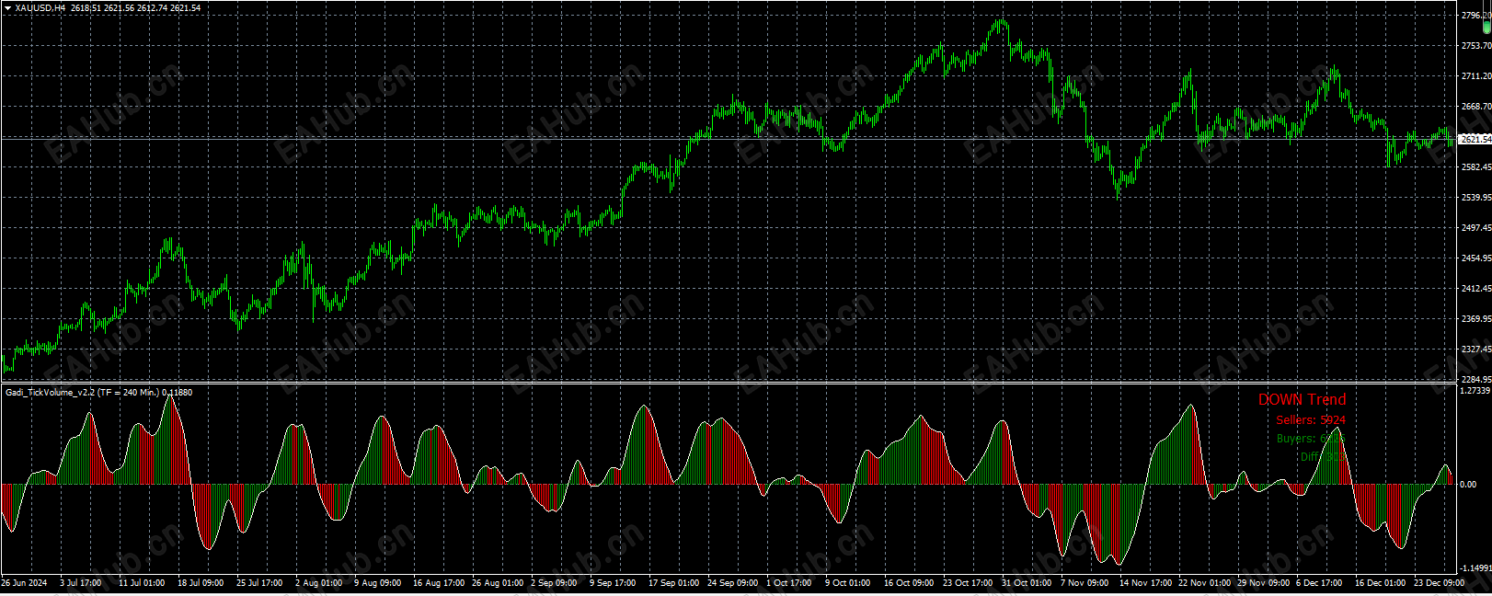Click the 26 Jun 2024 date on time axis
The width and height of the screenshot is (1492, 596).
pyautogui.click(x=24, y=583)
